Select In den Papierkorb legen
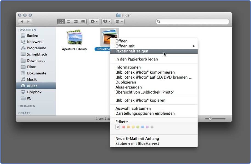 [137, 59]
